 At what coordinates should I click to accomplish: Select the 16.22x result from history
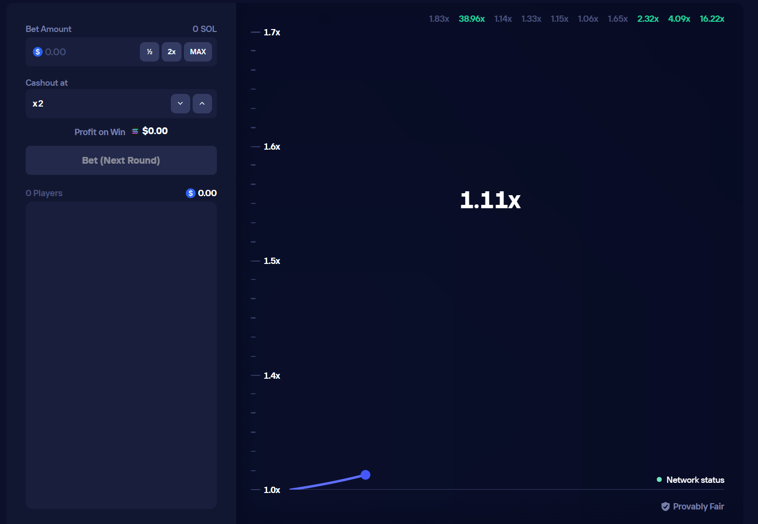(x=712, y=18)
